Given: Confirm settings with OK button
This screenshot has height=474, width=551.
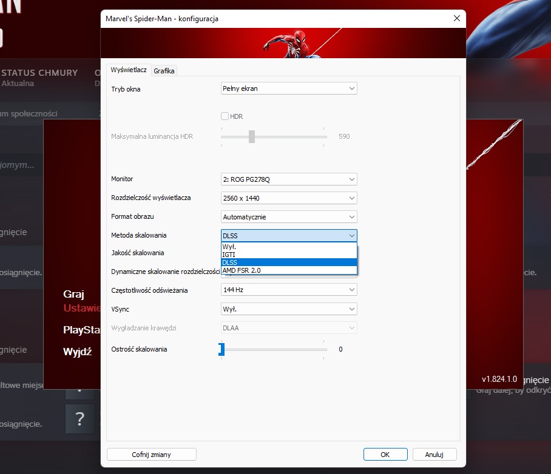Looking at the screenshot, I should (x=385, y=455).
